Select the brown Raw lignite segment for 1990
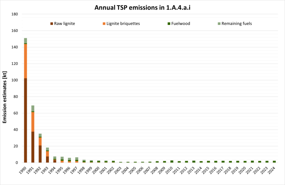 (x=26, y=120)
